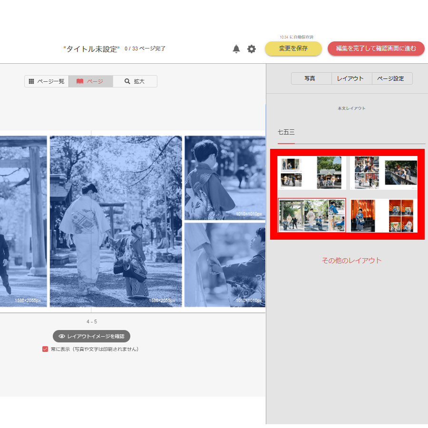
Task: Choose the top-right layout thumbnail
Action: pos(384,173)
